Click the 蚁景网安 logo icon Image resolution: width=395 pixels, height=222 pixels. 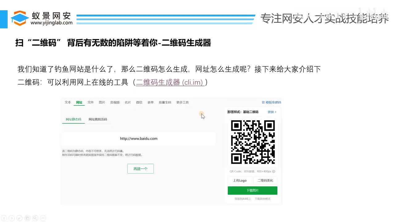pyautogui.click(x=20, y=19)
